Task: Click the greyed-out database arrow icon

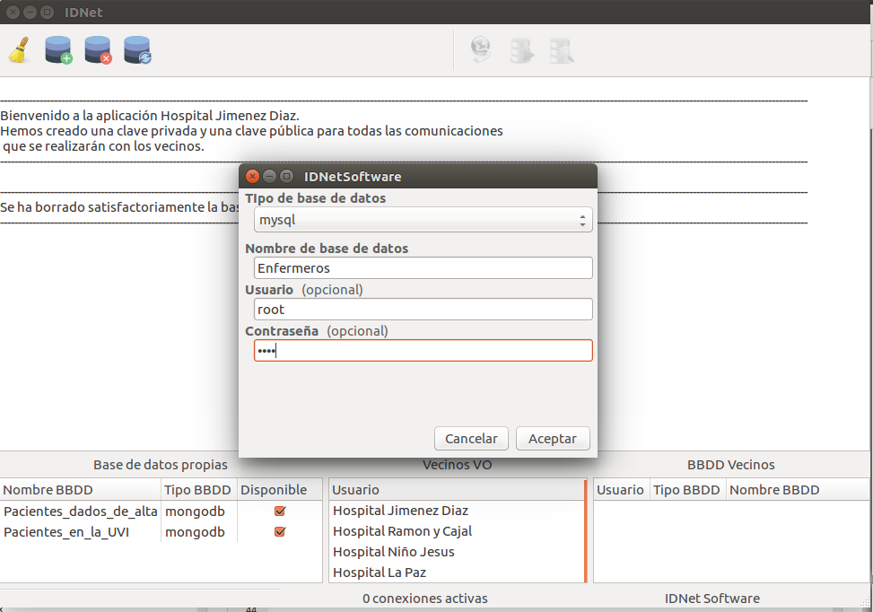Action: point(521,50)
